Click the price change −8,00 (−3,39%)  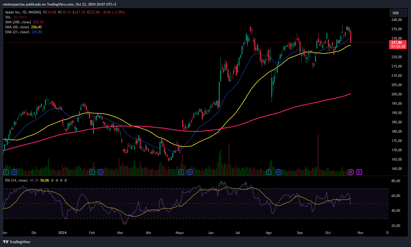point(113,12)
